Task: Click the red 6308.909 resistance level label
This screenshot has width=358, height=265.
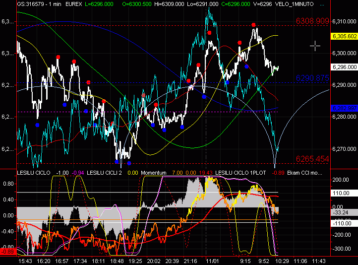Action: pos(312,21)
